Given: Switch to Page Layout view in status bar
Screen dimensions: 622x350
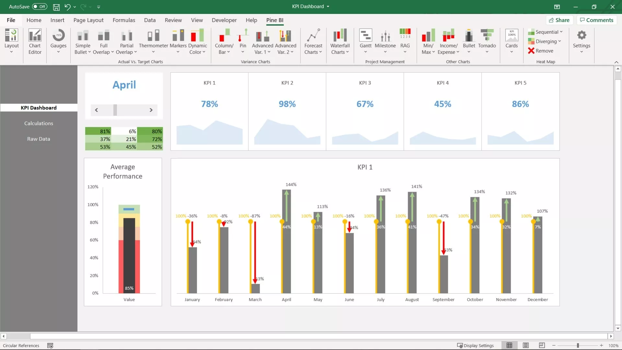Looking at the screenshot, I should click(x=525, y=345).
